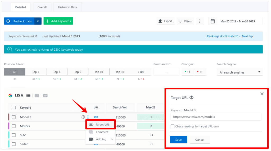Click the folder icon beside USA
The height and width of the screenshot is (151, 271).
pyautogui.click(x=37, y=96)
